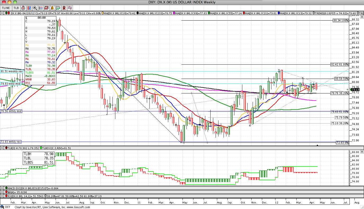The width and height of the screenshot is (364, 209).
Task: Close the main price pane X box
Action: point(2,13)
